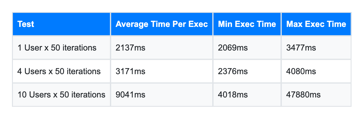
Task: Select the 4 Users x 50 iterations cell
Action: tap(61, 71)
